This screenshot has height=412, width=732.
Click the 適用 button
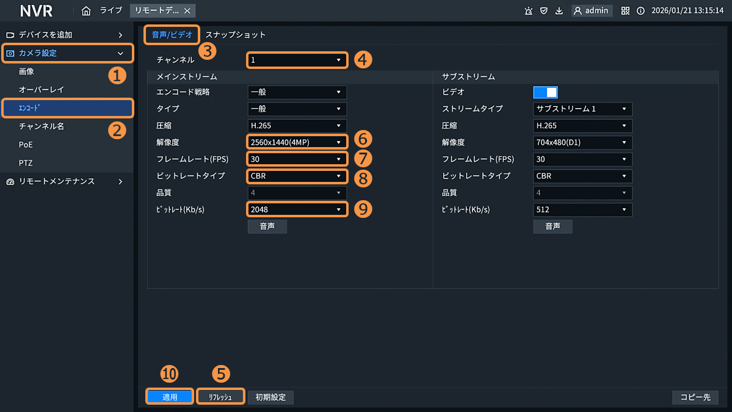pyautogui.click(x=170, y=397)
